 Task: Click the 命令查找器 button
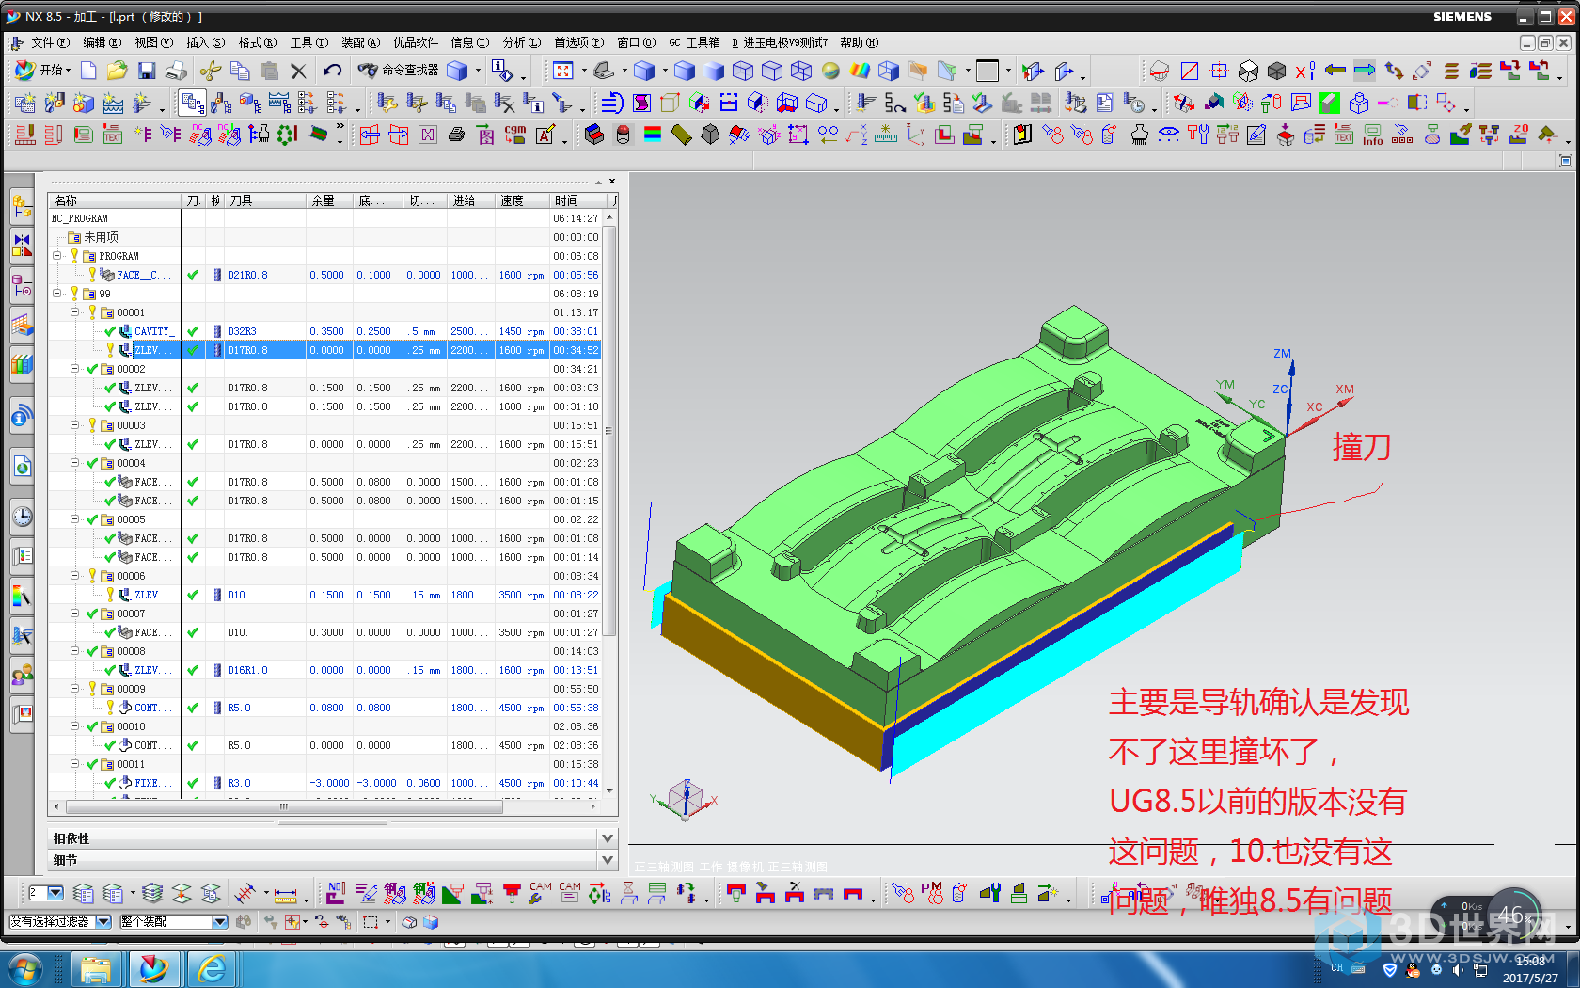(x=398, y=71)
